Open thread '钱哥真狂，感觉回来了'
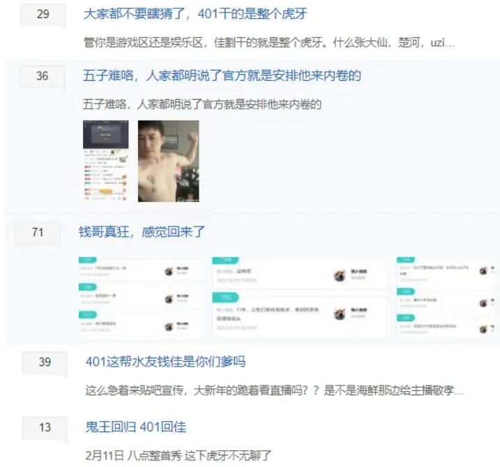Image resolution: width=500 pixels, height=467 pixels. [x=142, y=231]
